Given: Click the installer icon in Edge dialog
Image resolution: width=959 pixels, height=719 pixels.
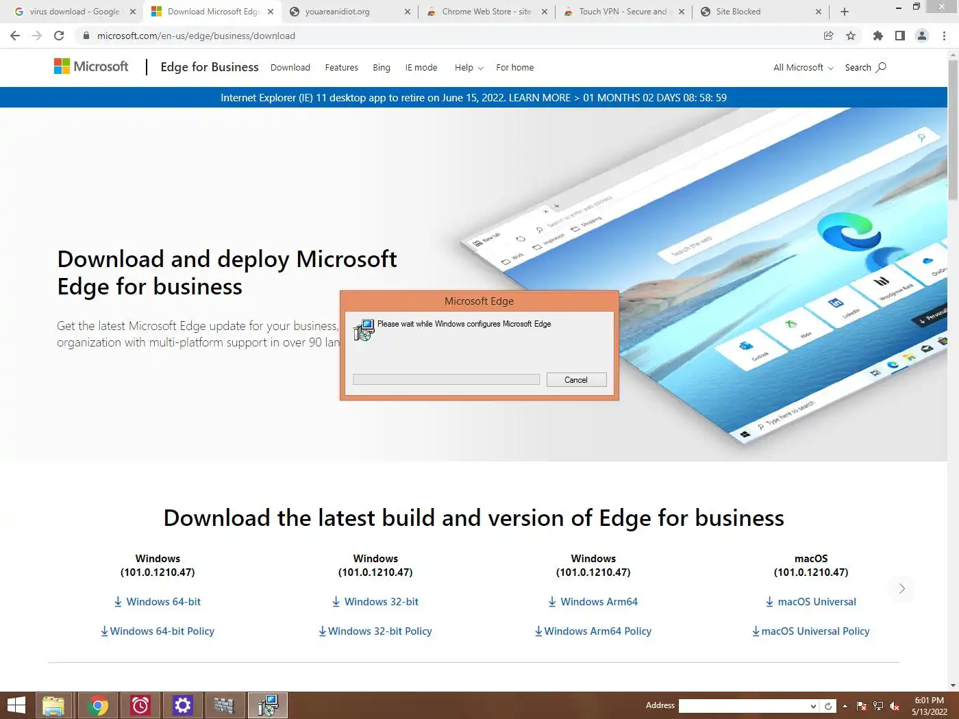Looking at the screenshot, I should point(364,330).
